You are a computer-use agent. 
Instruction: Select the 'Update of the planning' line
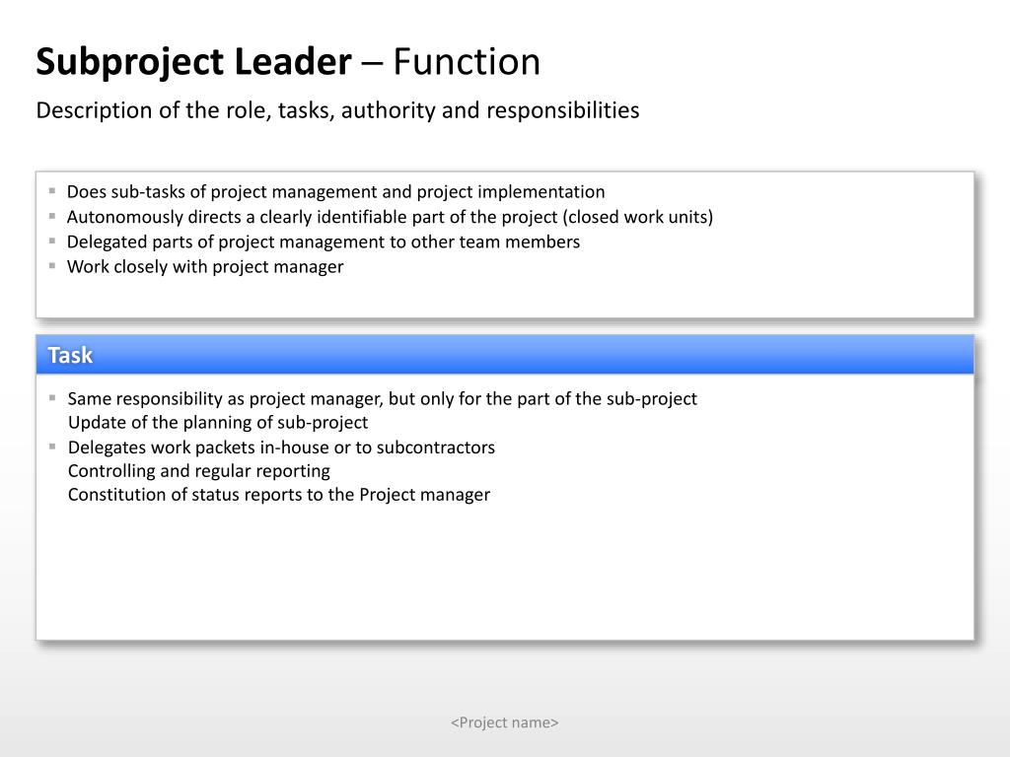point(218,423)
